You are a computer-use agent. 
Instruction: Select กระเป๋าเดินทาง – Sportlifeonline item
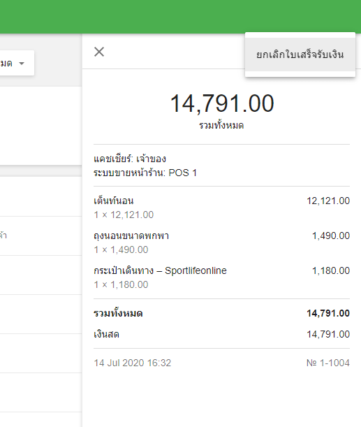[160, 270]
